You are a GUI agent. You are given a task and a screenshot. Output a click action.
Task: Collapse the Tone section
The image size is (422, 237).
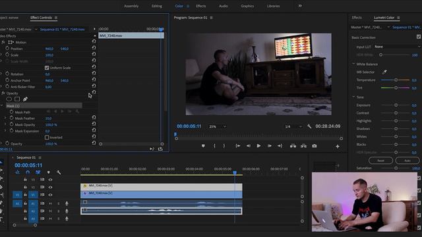[353, 97]
